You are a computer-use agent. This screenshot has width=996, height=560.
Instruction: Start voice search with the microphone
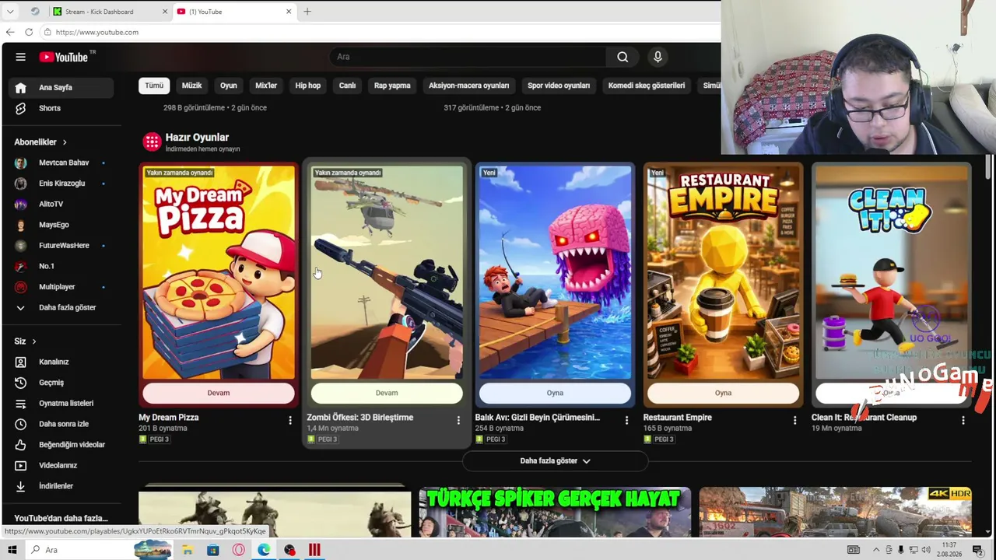[x=658, y=57]
